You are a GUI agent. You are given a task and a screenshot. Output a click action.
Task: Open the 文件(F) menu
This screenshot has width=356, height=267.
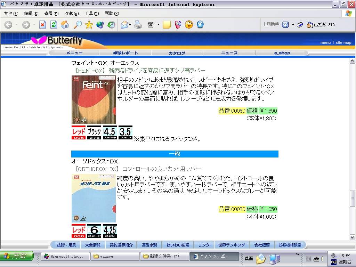pos(11,14)
